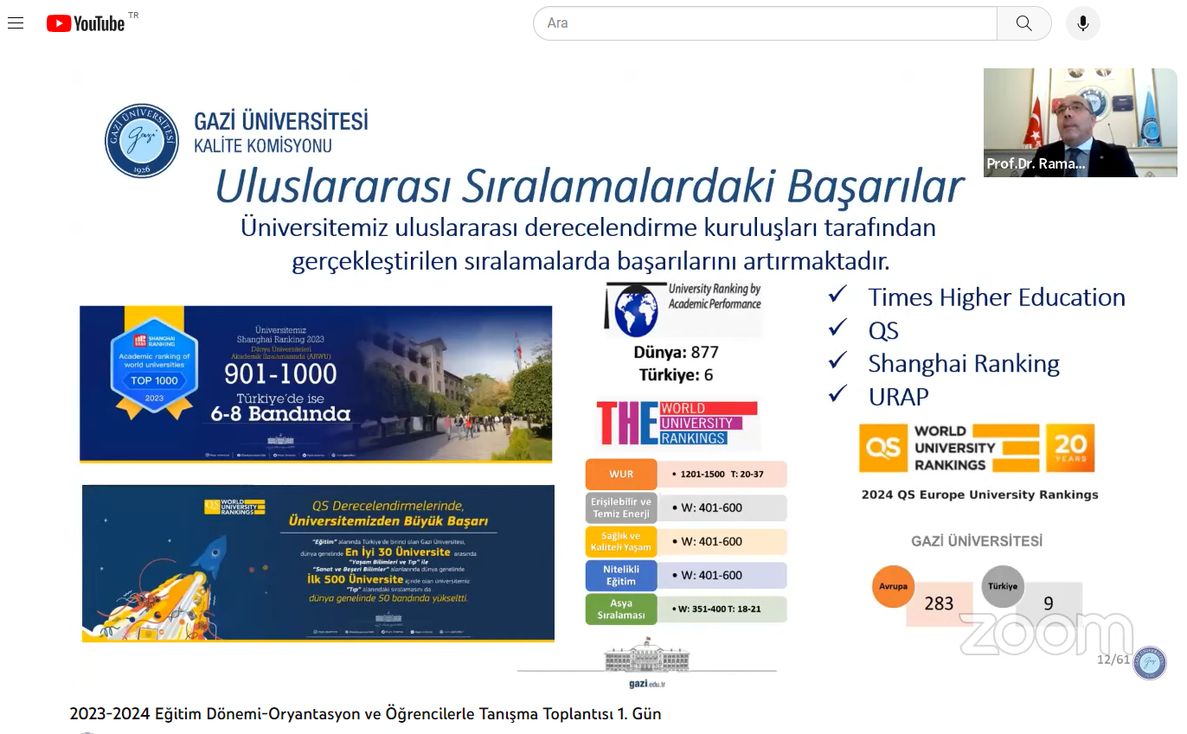
Task: Click the speaker webcam thumbnail Prof.Dr. Rama...
Action: click(1081, 123)
